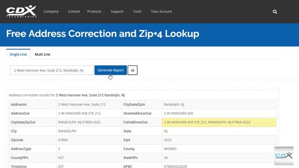Open Your Account menu item
The width and height of the screenshot is (299, 168).
(161, 11)
